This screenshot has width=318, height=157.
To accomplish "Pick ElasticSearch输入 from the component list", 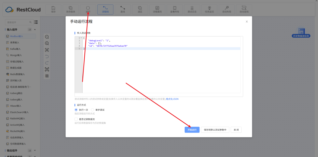I will [19, 112].
